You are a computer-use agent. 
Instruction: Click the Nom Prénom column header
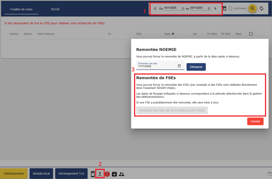click(46, 34)
